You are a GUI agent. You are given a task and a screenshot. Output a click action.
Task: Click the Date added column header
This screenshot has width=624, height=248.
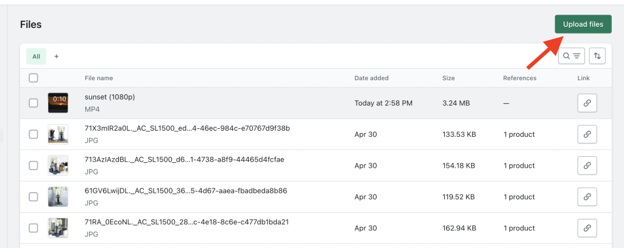click(x=371, y=78)
